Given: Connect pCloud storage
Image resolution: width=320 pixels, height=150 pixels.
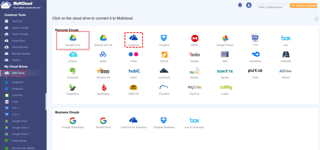Looking at the screenshot, I should click(x=73, y=57).
